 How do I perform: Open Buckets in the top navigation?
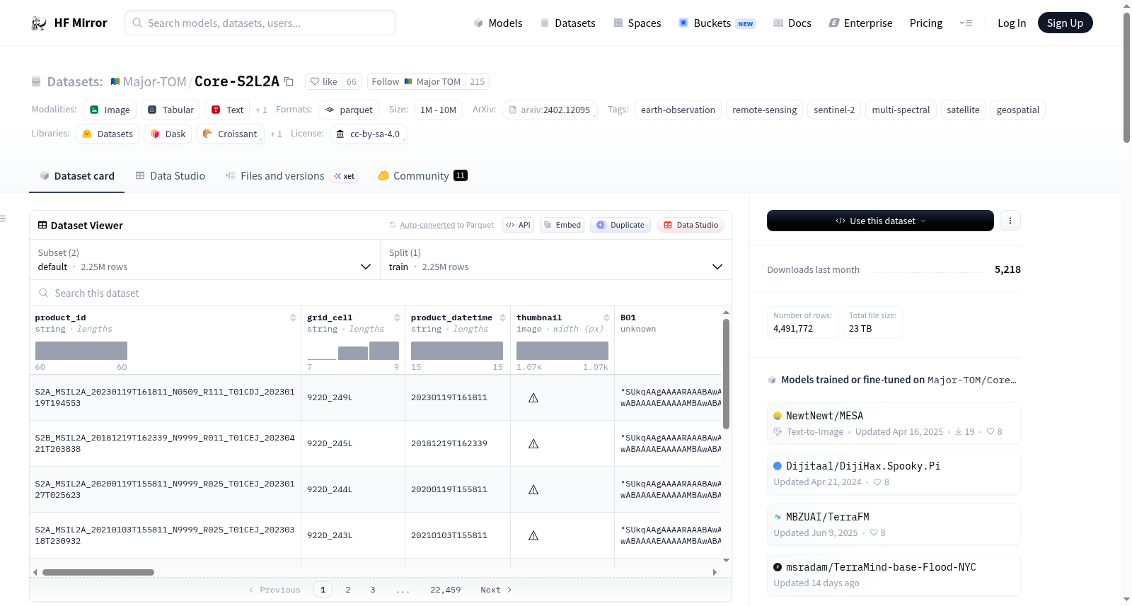[x=717, y=23]
